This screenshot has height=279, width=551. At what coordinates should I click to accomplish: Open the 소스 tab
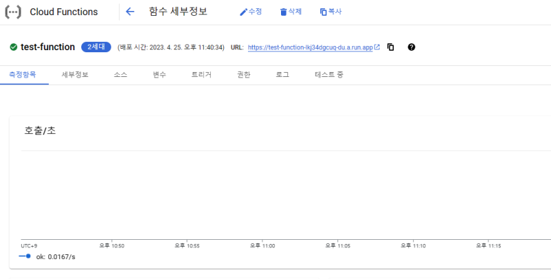click(121, 74)
